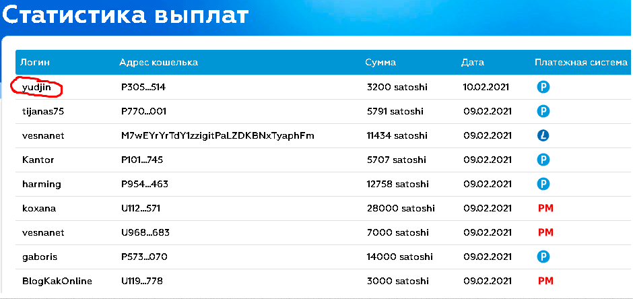
Task: Click the long Litecoin wallet address M7wEYr...
Action: 218,136
